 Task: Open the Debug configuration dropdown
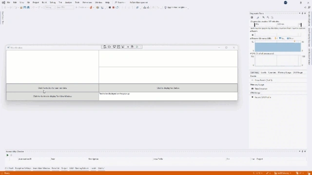point(50,8)
